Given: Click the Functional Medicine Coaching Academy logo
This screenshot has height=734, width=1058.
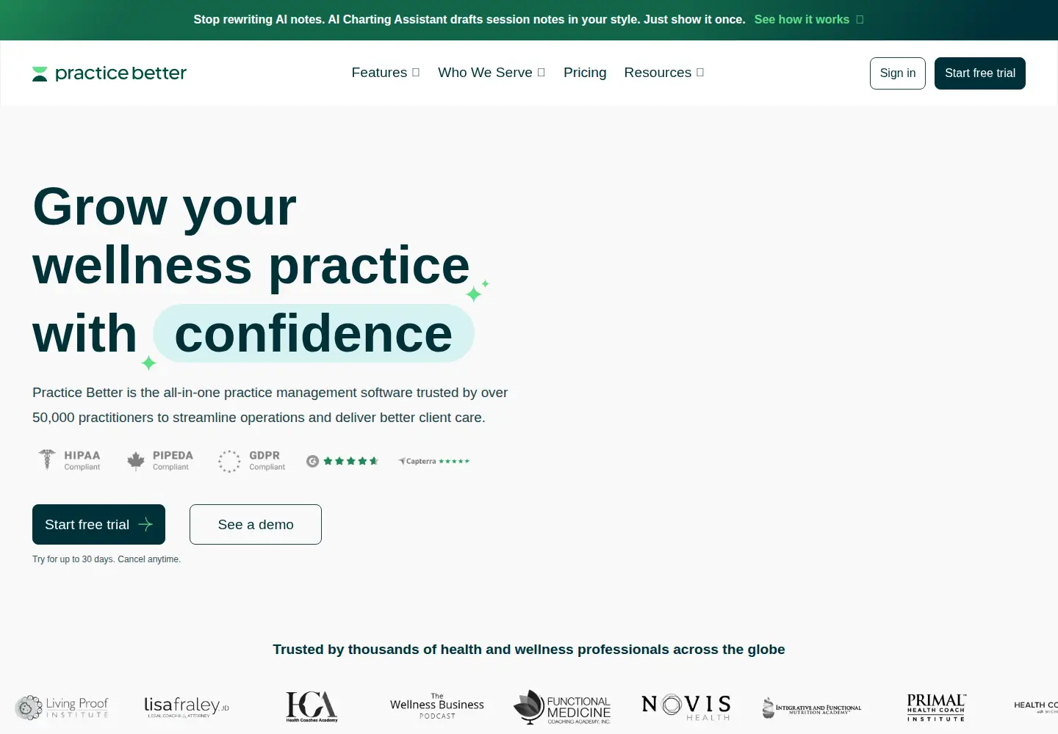Looking at the screenshot, I should (562, 708).
